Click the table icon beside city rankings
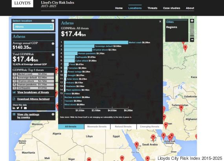The height and width of the screenshot is (161, 224). tap(14, 114)
